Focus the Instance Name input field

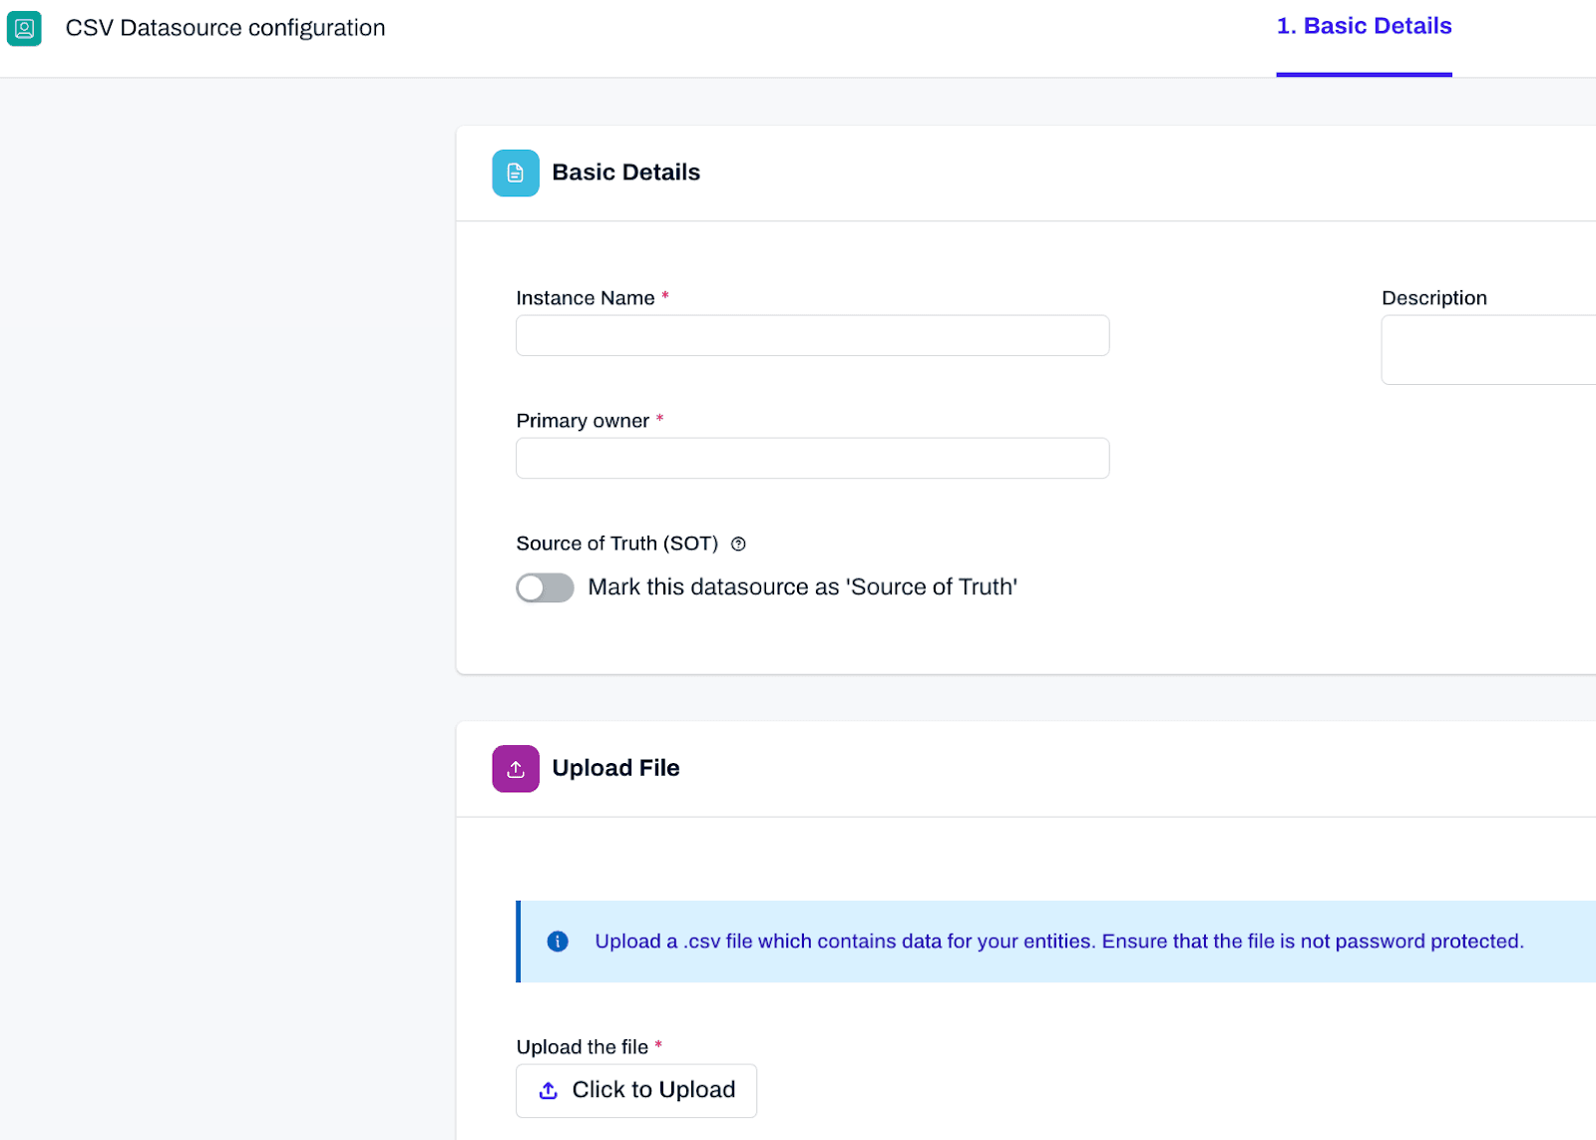pyautogui.click(x=812, y=335)
